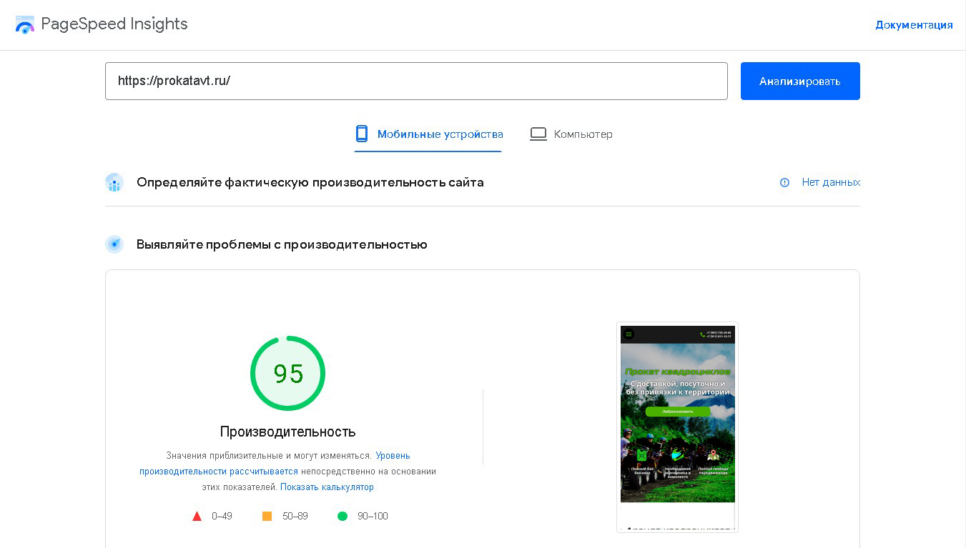Click the PageSpeed Insights logo icon
This screenshot has width=966, height=548.
(25, 24)
